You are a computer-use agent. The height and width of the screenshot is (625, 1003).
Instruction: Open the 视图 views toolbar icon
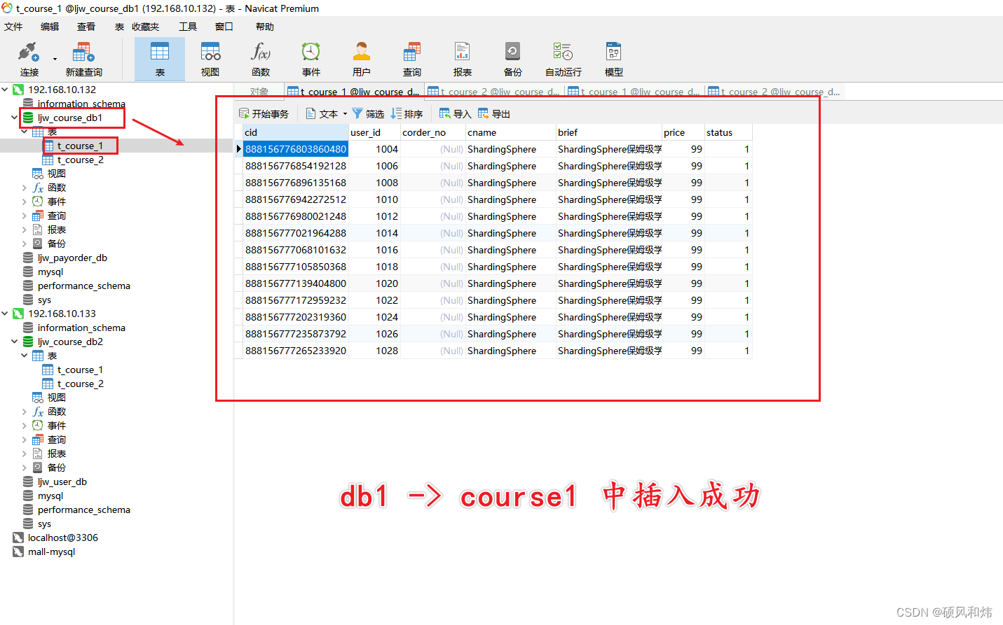pos(210,59)
